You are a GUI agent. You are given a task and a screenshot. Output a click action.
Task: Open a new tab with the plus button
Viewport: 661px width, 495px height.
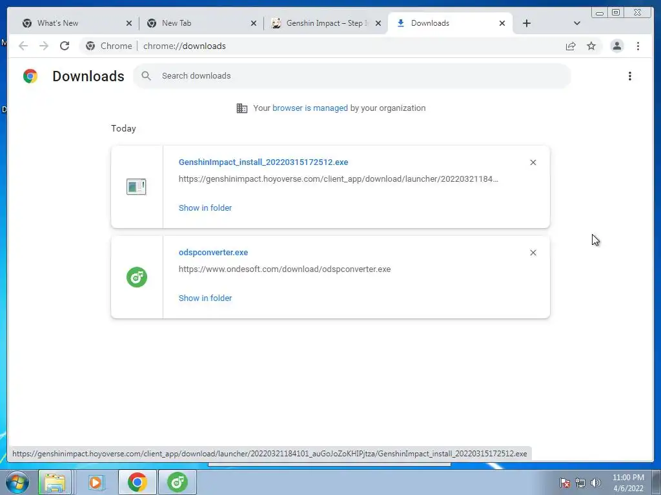point(527,24)
